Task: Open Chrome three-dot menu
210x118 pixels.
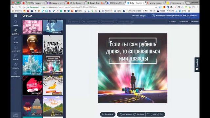Action: click(x=197, y=7)
